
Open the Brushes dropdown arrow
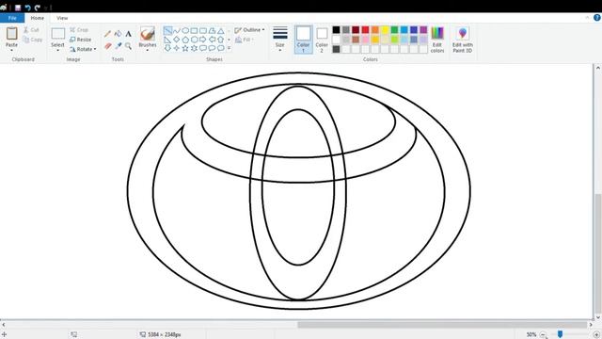click(148, 50)
